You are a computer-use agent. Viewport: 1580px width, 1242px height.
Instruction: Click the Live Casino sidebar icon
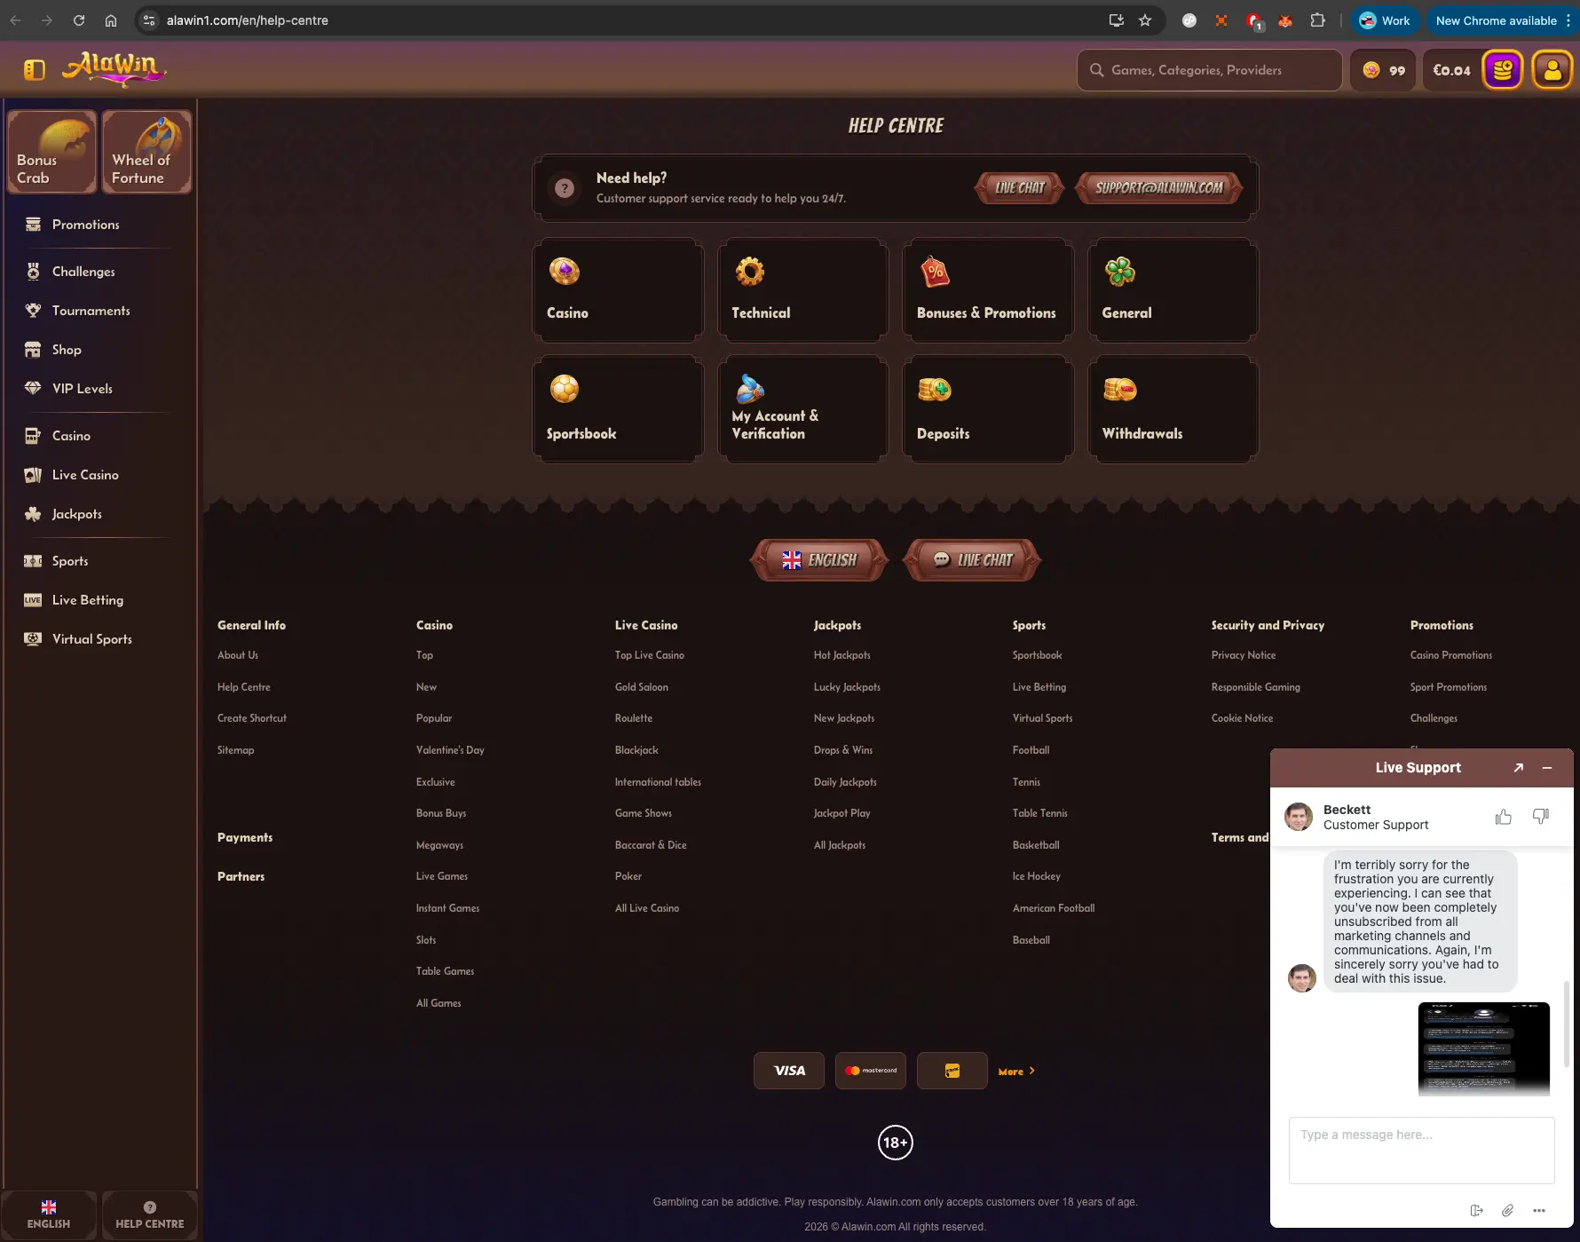[x=33, y=475]
